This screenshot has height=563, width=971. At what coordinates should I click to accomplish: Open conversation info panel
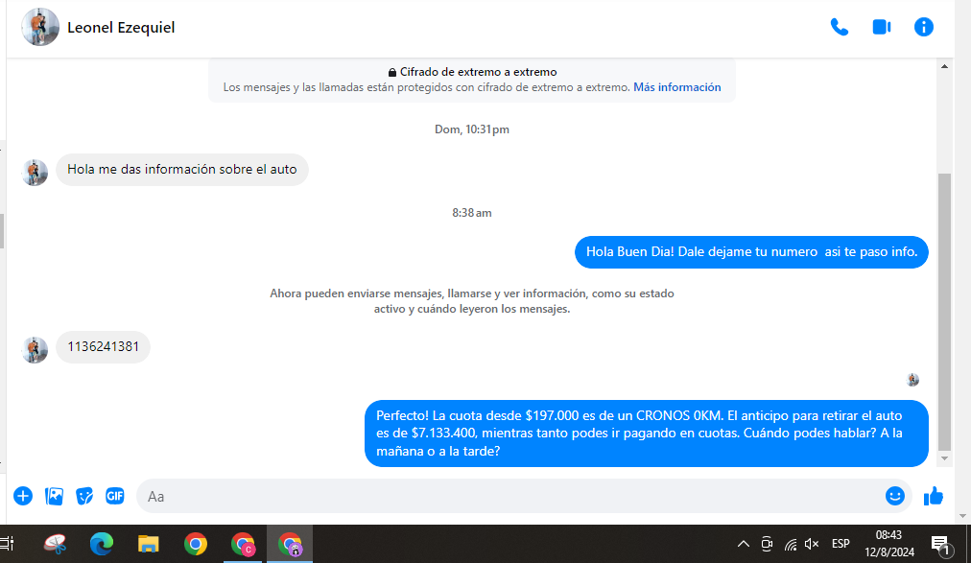(923, 27)
